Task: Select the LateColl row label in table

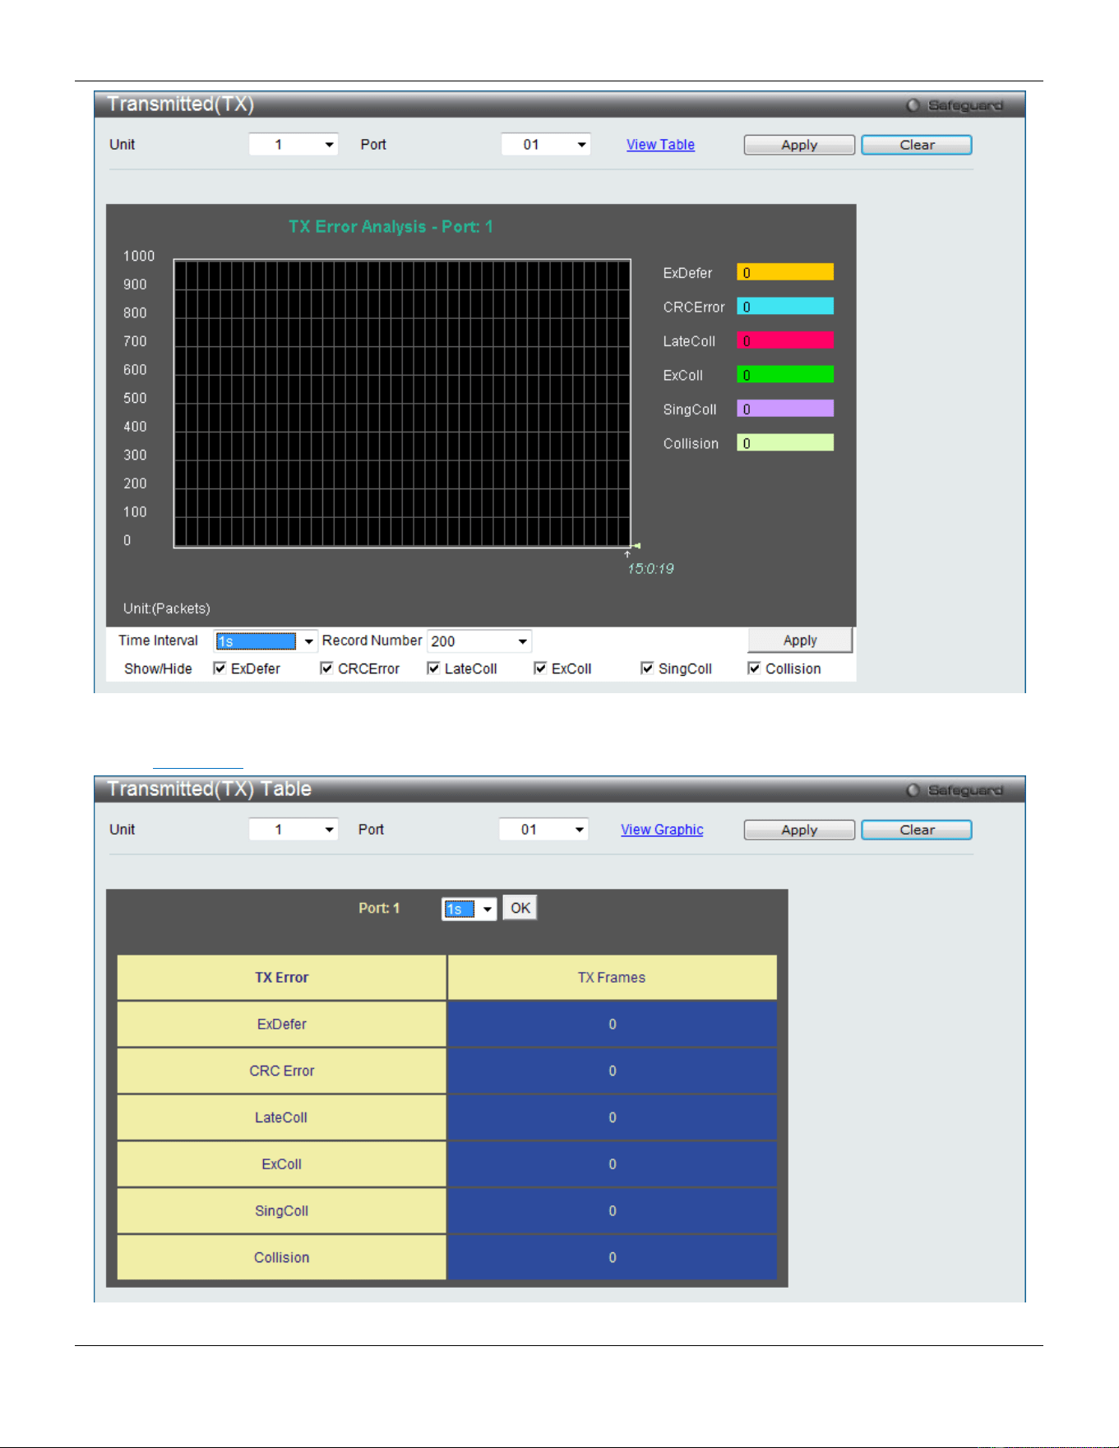Action: [x=282, y=1117]
